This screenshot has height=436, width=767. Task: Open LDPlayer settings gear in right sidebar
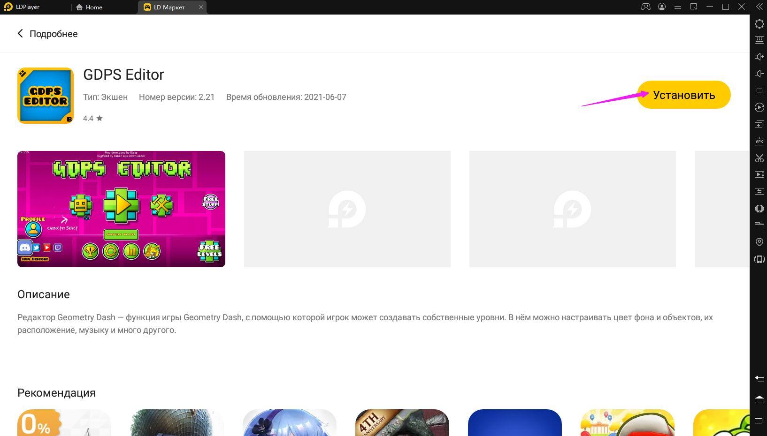tap(759, 24)
